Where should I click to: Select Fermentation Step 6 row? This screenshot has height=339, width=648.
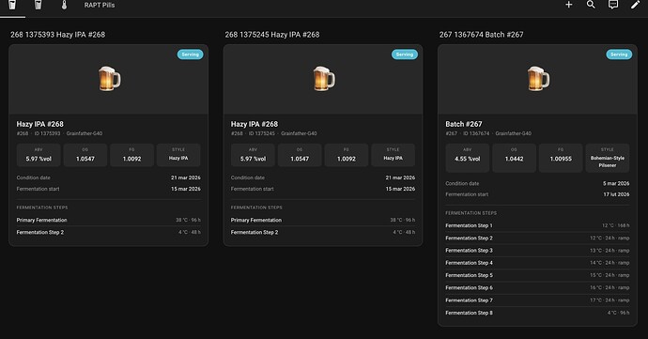tap(537, 287)
